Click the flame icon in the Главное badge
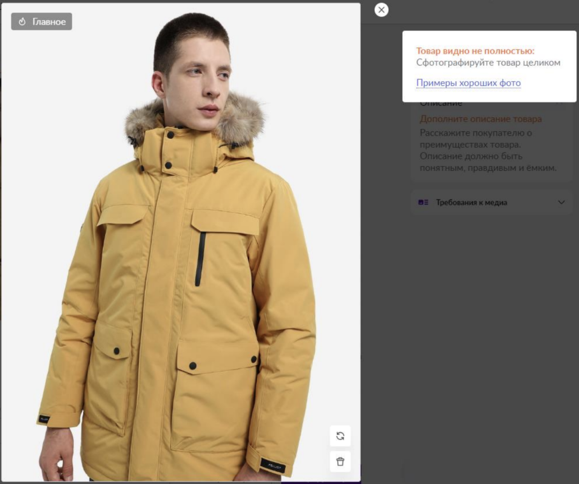 click(22, 22)
